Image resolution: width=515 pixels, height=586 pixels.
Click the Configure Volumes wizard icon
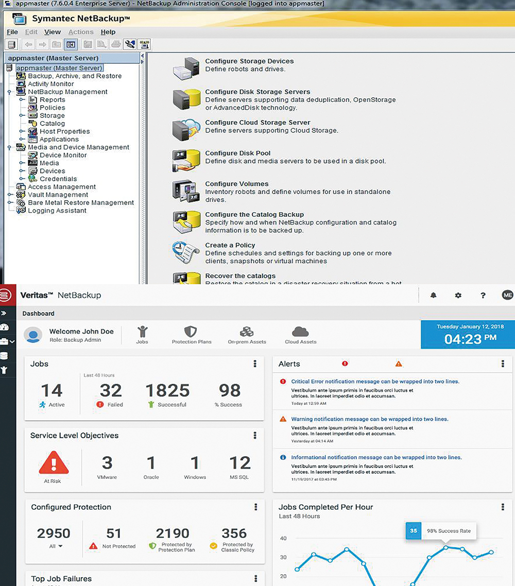coord(186,191)
